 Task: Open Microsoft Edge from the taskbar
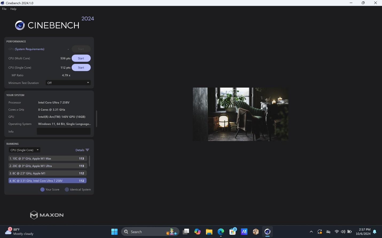(x=221, y=232)
